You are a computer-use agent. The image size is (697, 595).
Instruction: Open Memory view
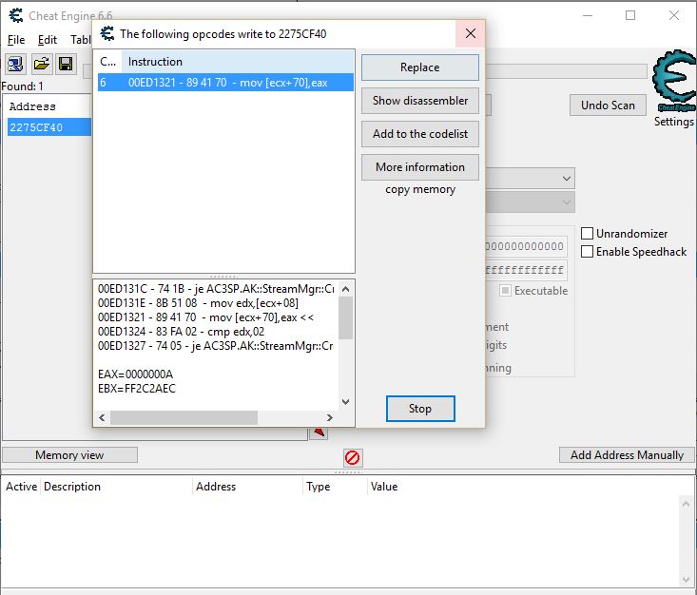69,455
